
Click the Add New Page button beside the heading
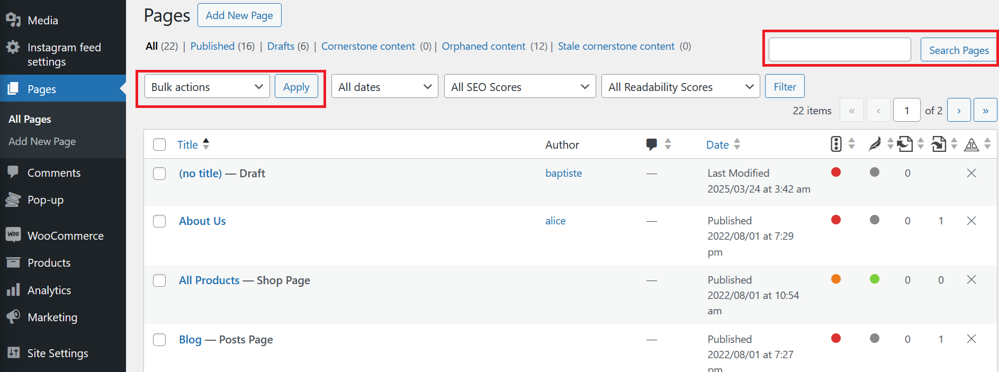(239, 15)
